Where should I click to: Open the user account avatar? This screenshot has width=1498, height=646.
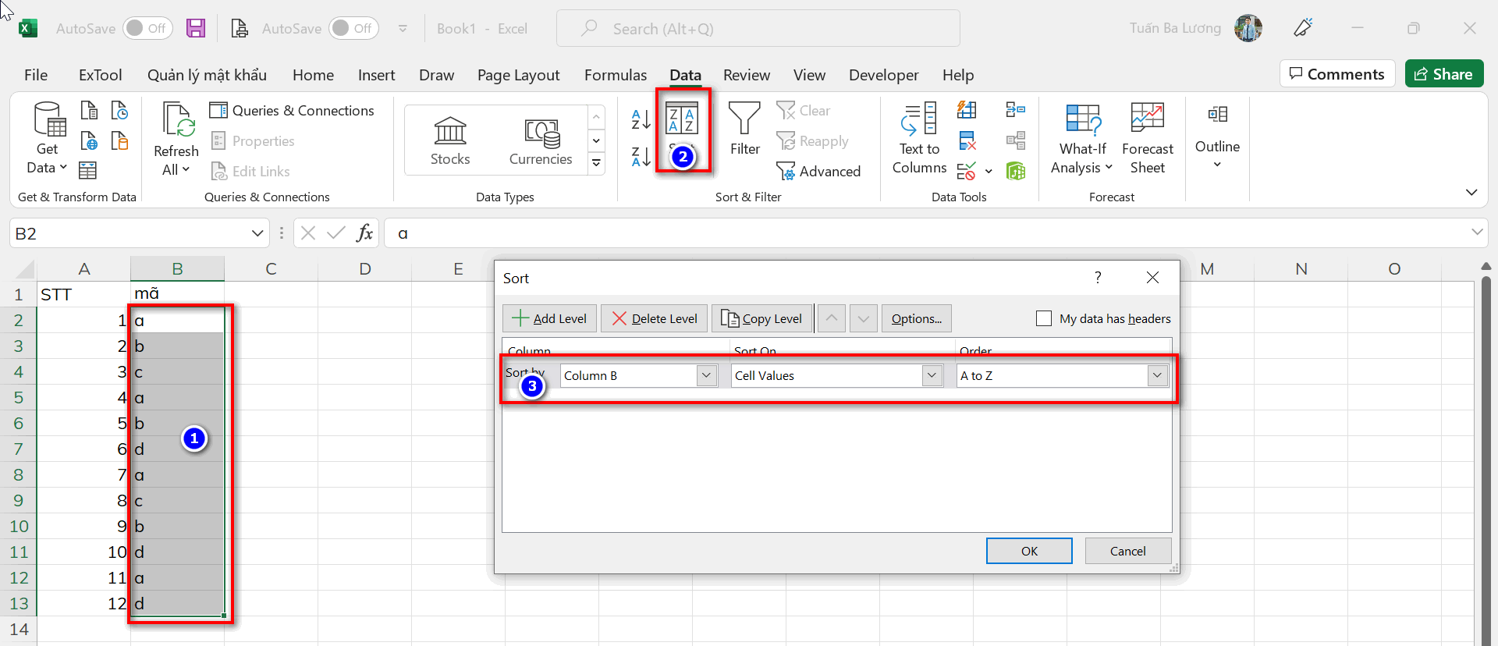[x=1248, y=28]
